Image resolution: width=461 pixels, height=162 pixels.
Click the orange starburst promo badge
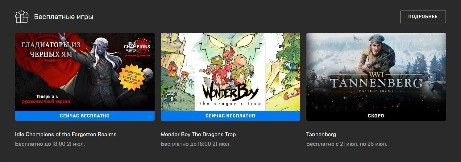pyautogui.click(x=131, y=78)
